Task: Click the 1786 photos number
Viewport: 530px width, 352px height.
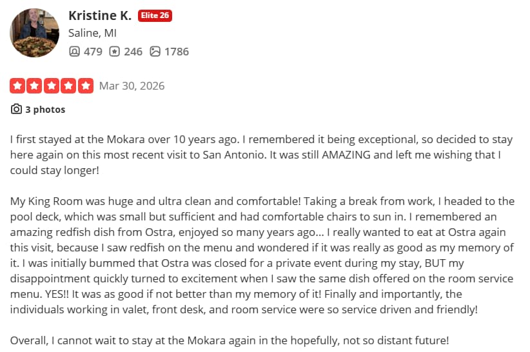Action: (x=177, y=52)
